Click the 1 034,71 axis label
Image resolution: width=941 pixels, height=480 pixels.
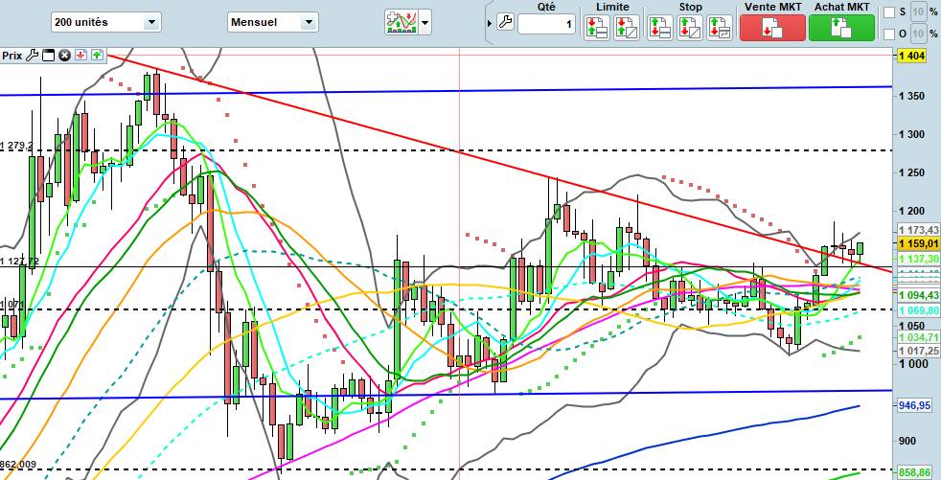(918, 336)
